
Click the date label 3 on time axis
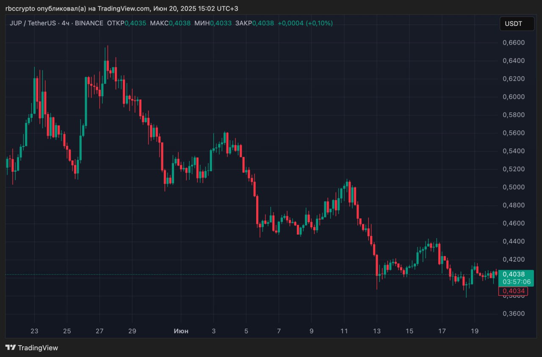(213, 331)
